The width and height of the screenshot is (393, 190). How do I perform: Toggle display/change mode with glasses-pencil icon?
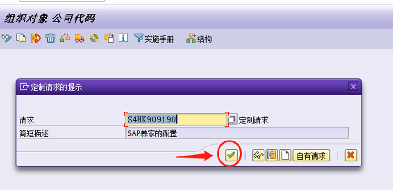point(7,38)
